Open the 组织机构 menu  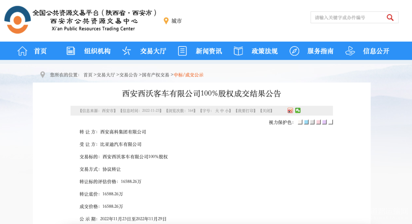[97, 51]
